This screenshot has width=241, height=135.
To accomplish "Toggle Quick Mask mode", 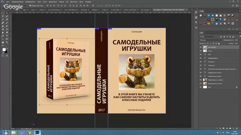I will [x=3, y=56].
